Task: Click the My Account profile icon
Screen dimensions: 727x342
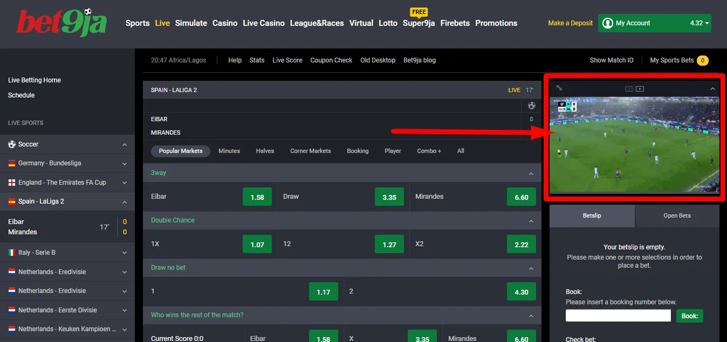Action: [608, 23]
